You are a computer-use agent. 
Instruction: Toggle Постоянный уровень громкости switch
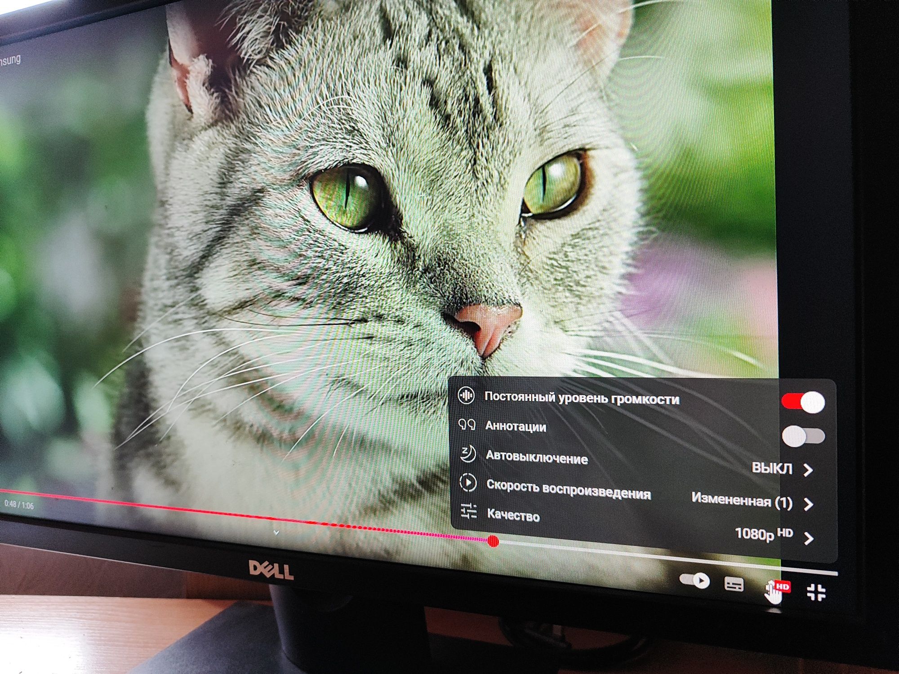pyautogui.click(x=804, y=401)
